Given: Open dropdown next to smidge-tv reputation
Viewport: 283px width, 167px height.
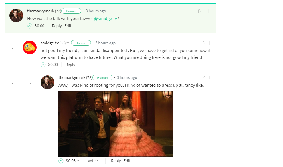Looking at the screenshot, I should 68,43.
